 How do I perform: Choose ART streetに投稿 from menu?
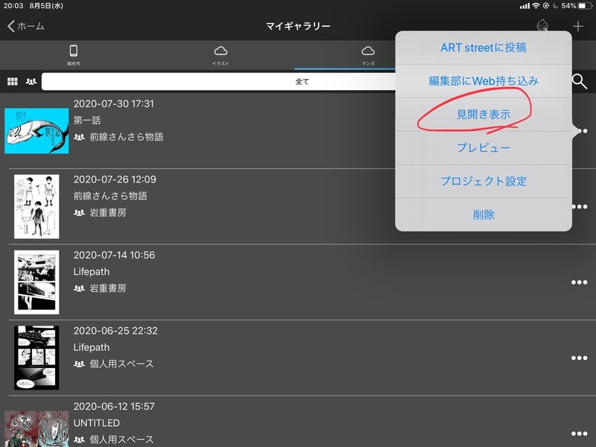tap(484, 48)
